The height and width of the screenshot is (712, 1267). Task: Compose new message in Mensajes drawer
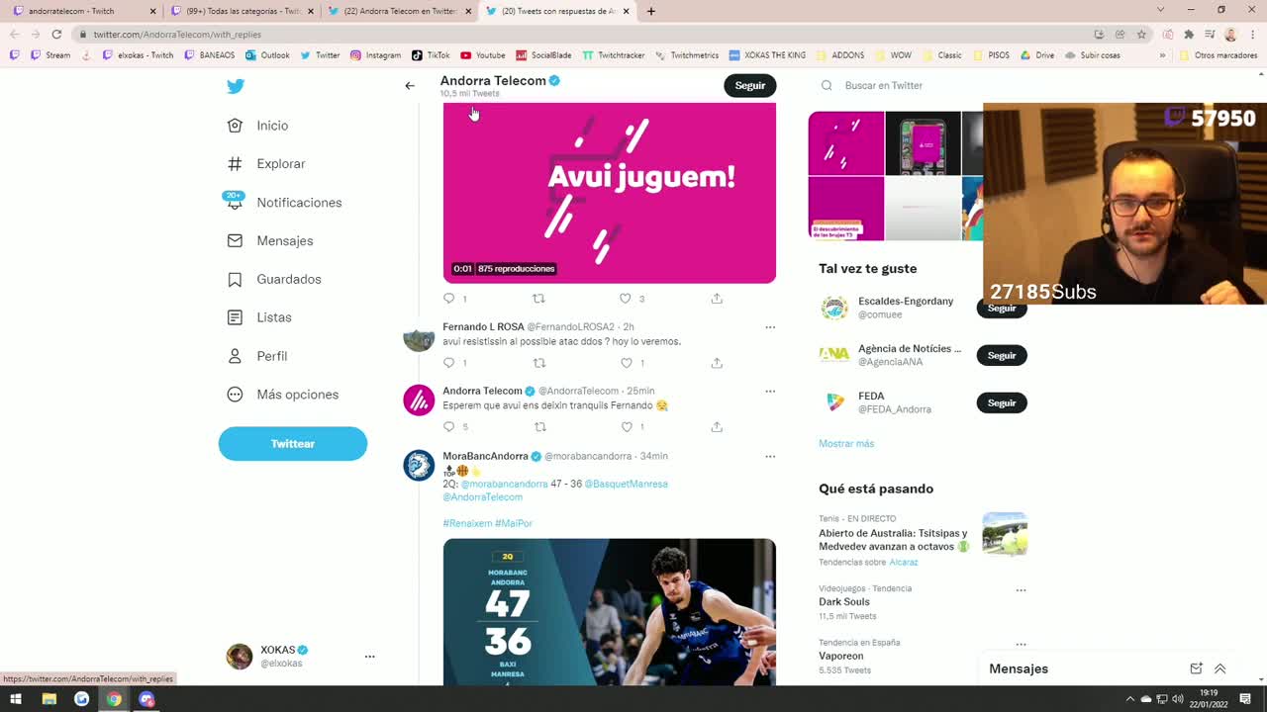click(1196, 668)
